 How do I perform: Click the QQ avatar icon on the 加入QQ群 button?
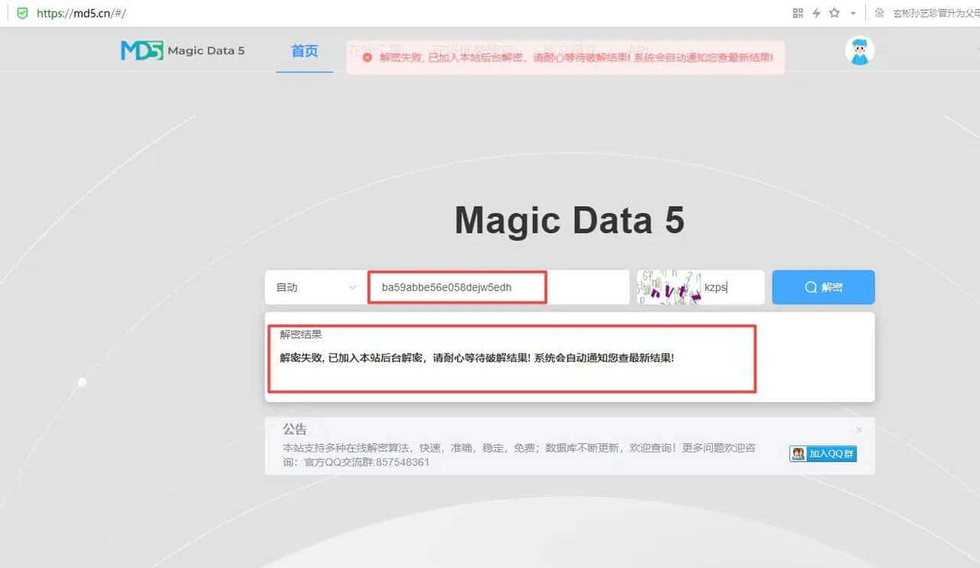pyautogui.click(x=798, y=453)
